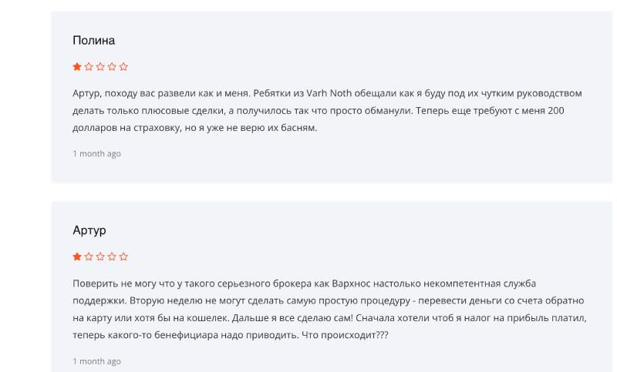Image resolution: width=617 pixels, height=372 pixels.
Task: Click the "1 month ago" timestamp under Артур's review
Action: (x=96, y=361)
